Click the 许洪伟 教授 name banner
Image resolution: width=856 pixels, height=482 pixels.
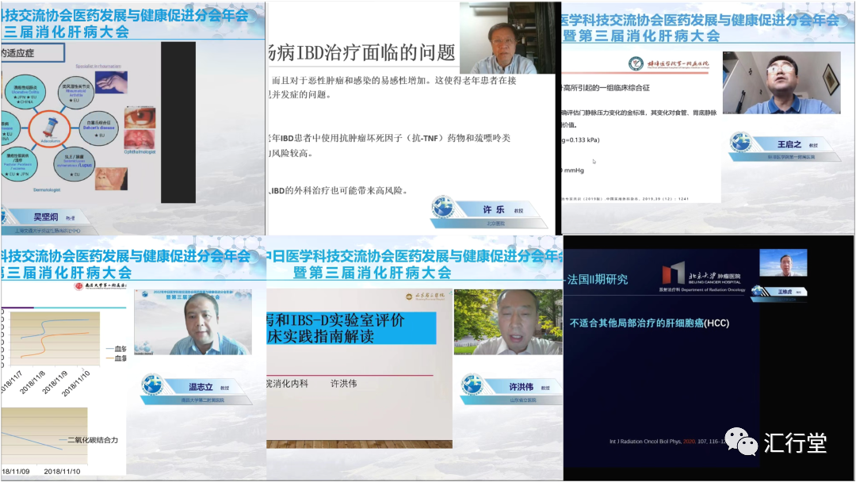[x=523, y=387]
